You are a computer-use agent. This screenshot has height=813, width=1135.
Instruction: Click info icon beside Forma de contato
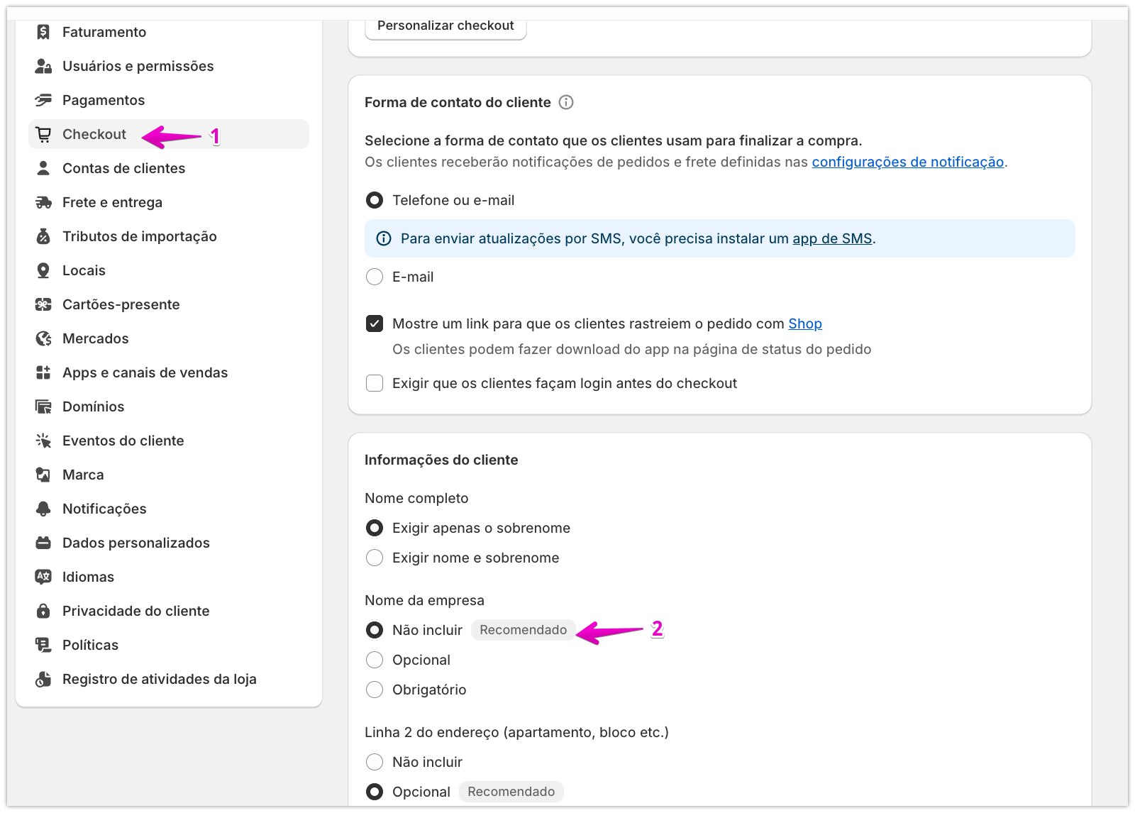point(566,102)
